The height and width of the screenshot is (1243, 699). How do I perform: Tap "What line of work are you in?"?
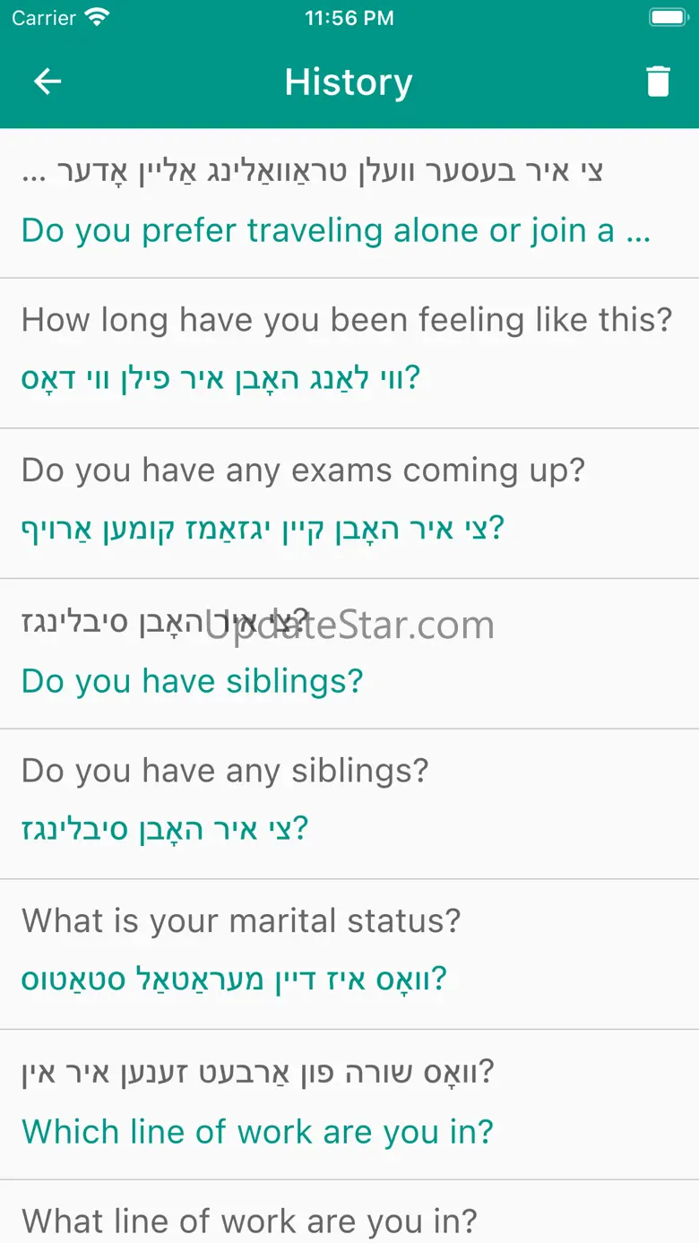tap(249, 1220)
